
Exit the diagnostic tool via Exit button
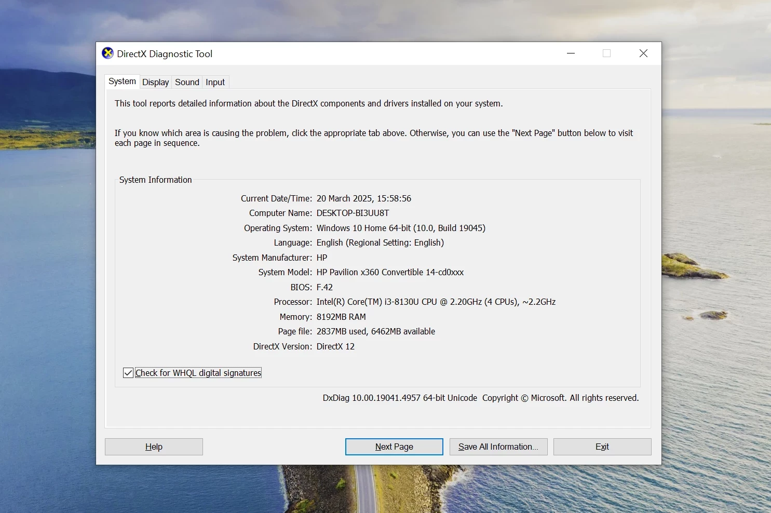602,447
